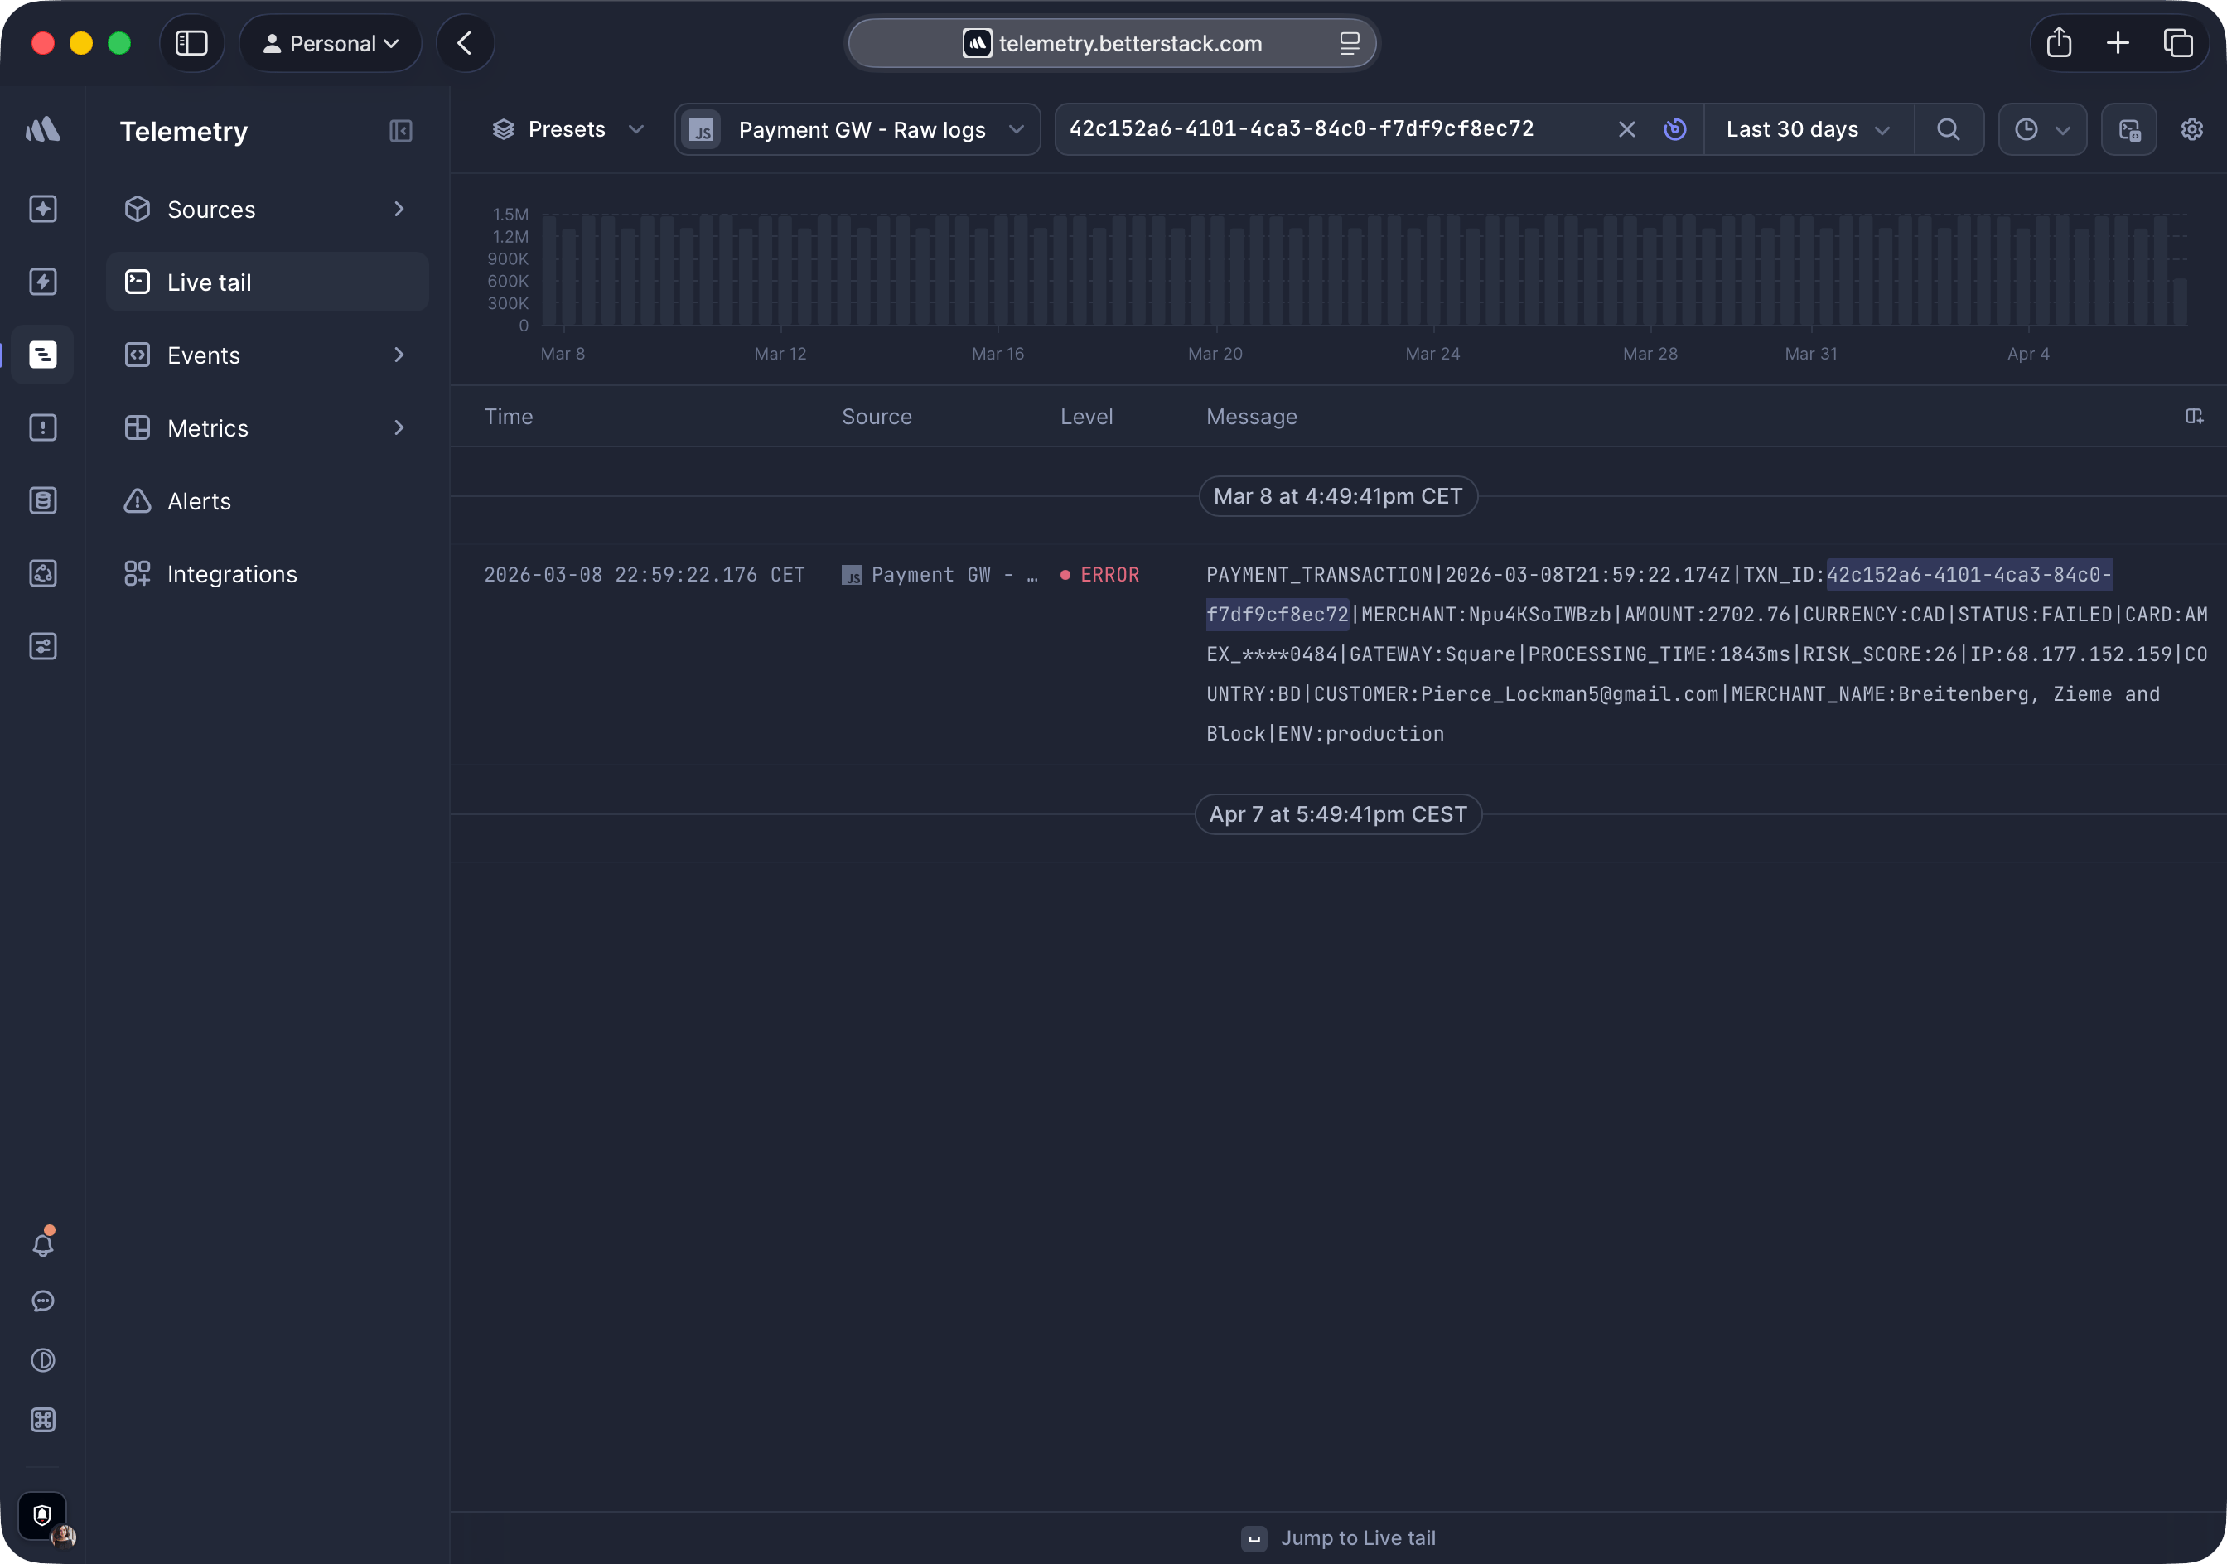Select the Alerts exclamation icon in the icon rail
The image size is (2227, 1564).
tap(43, 427)
